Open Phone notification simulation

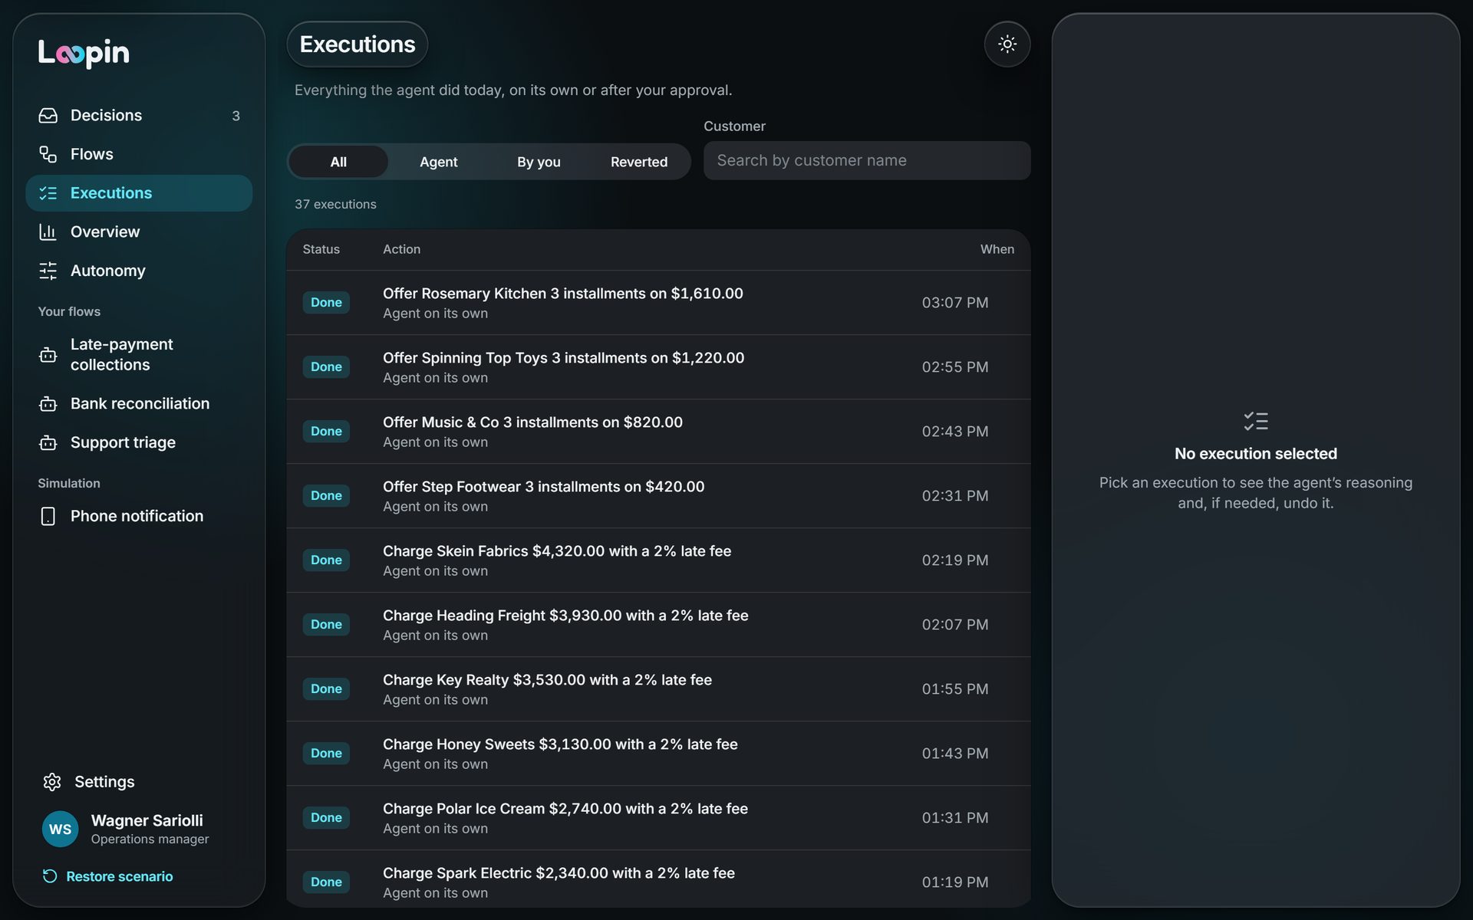click(x=139, y=516)
